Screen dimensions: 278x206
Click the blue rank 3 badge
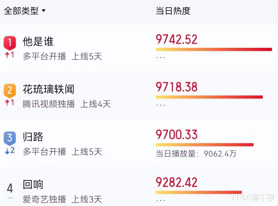tap(10, 138)
